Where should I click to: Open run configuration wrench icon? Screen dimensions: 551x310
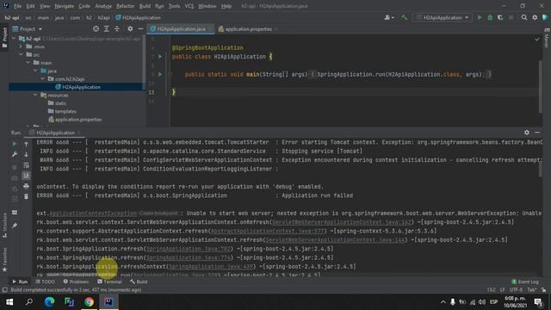[x=15, y=154]
